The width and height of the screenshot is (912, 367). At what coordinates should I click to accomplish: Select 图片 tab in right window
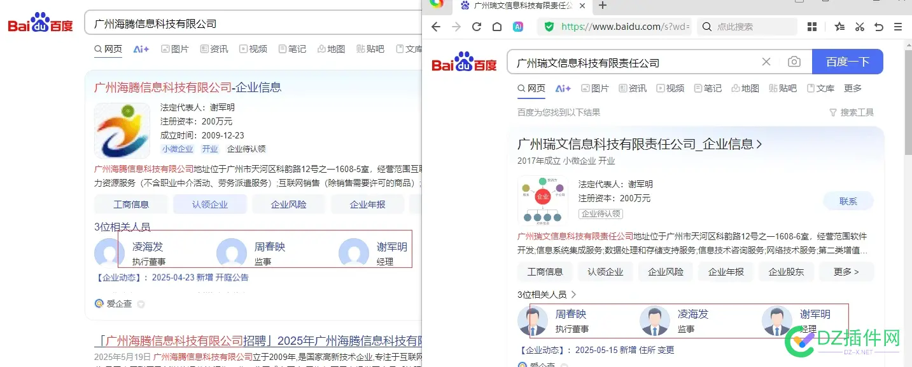pyautogui.click(x=594, y=88)
